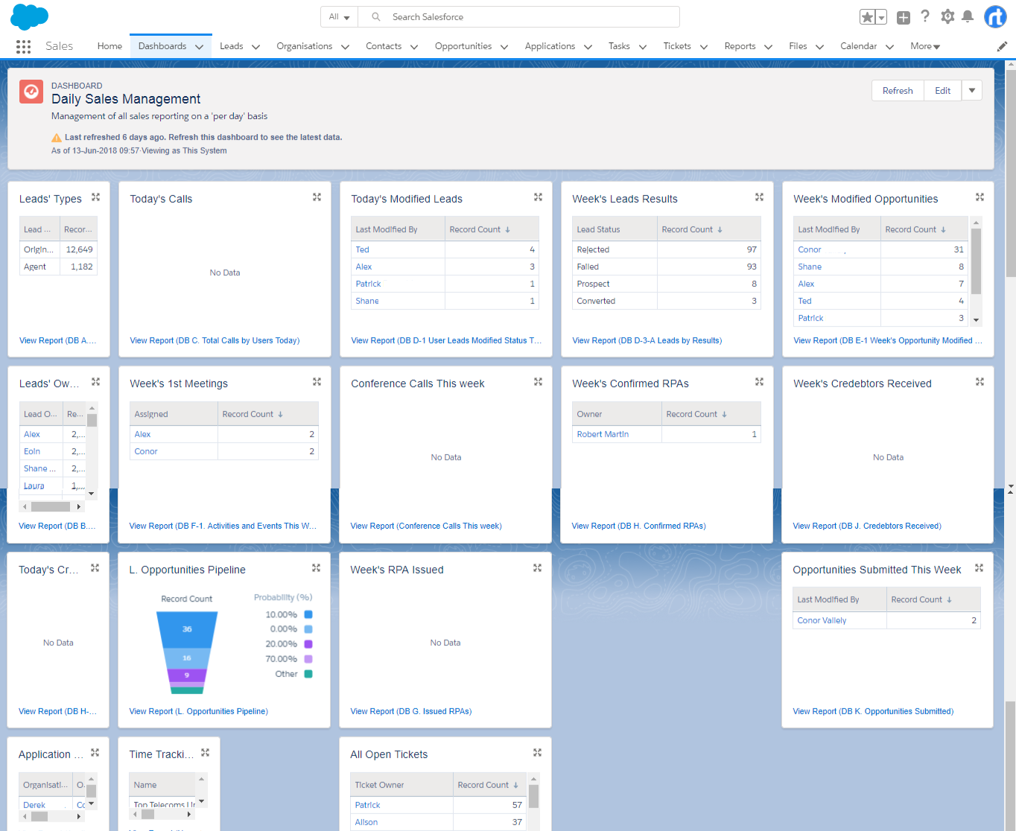The image size is (1016, 831).
Task: Expand the Today's Modified Leads widget
Action: [538, 197]
